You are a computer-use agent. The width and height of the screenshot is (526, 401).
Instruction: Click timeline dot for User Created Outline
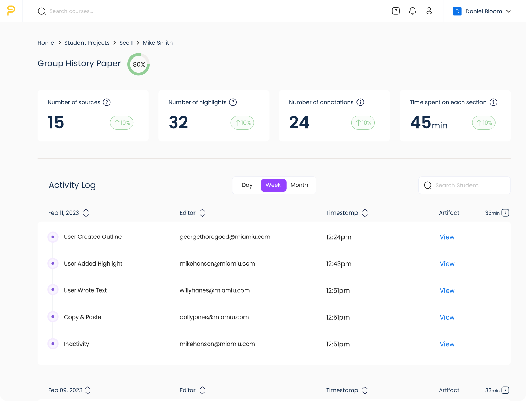click(x=53, y=237)
